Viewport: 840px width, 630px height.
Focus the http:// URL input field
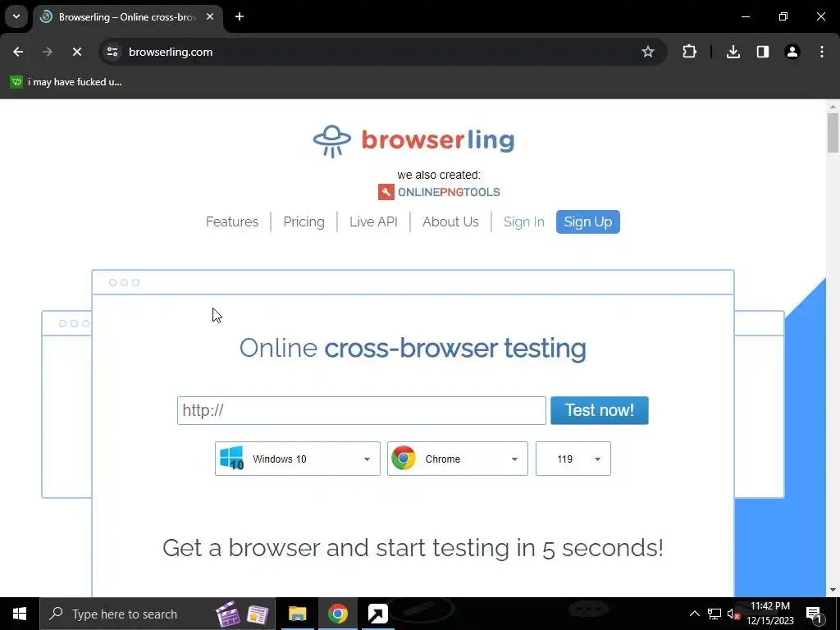tap(362, 410)
